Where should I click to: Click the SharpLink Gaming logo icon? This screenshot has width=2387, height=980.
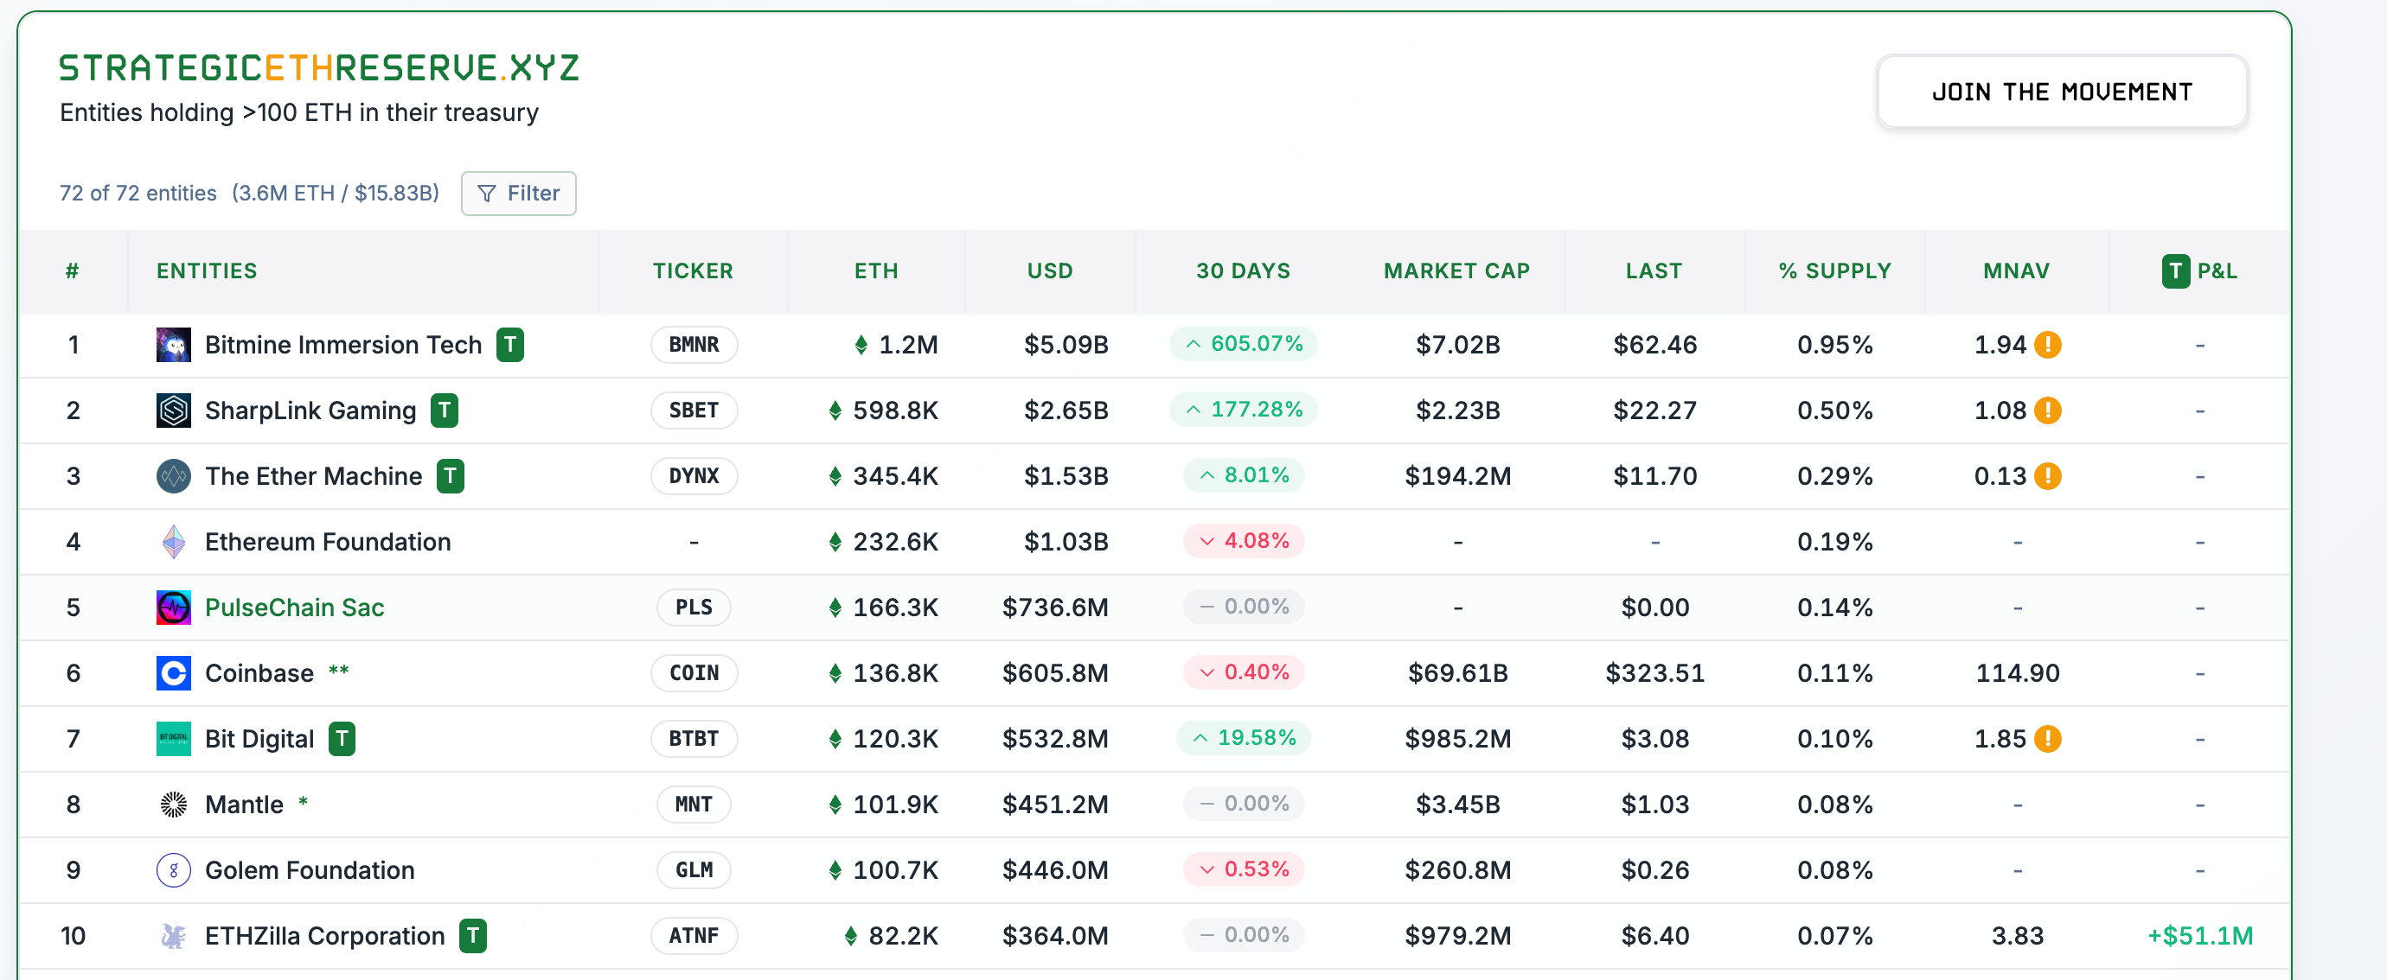pyautogui.click(x=173, y=410)
